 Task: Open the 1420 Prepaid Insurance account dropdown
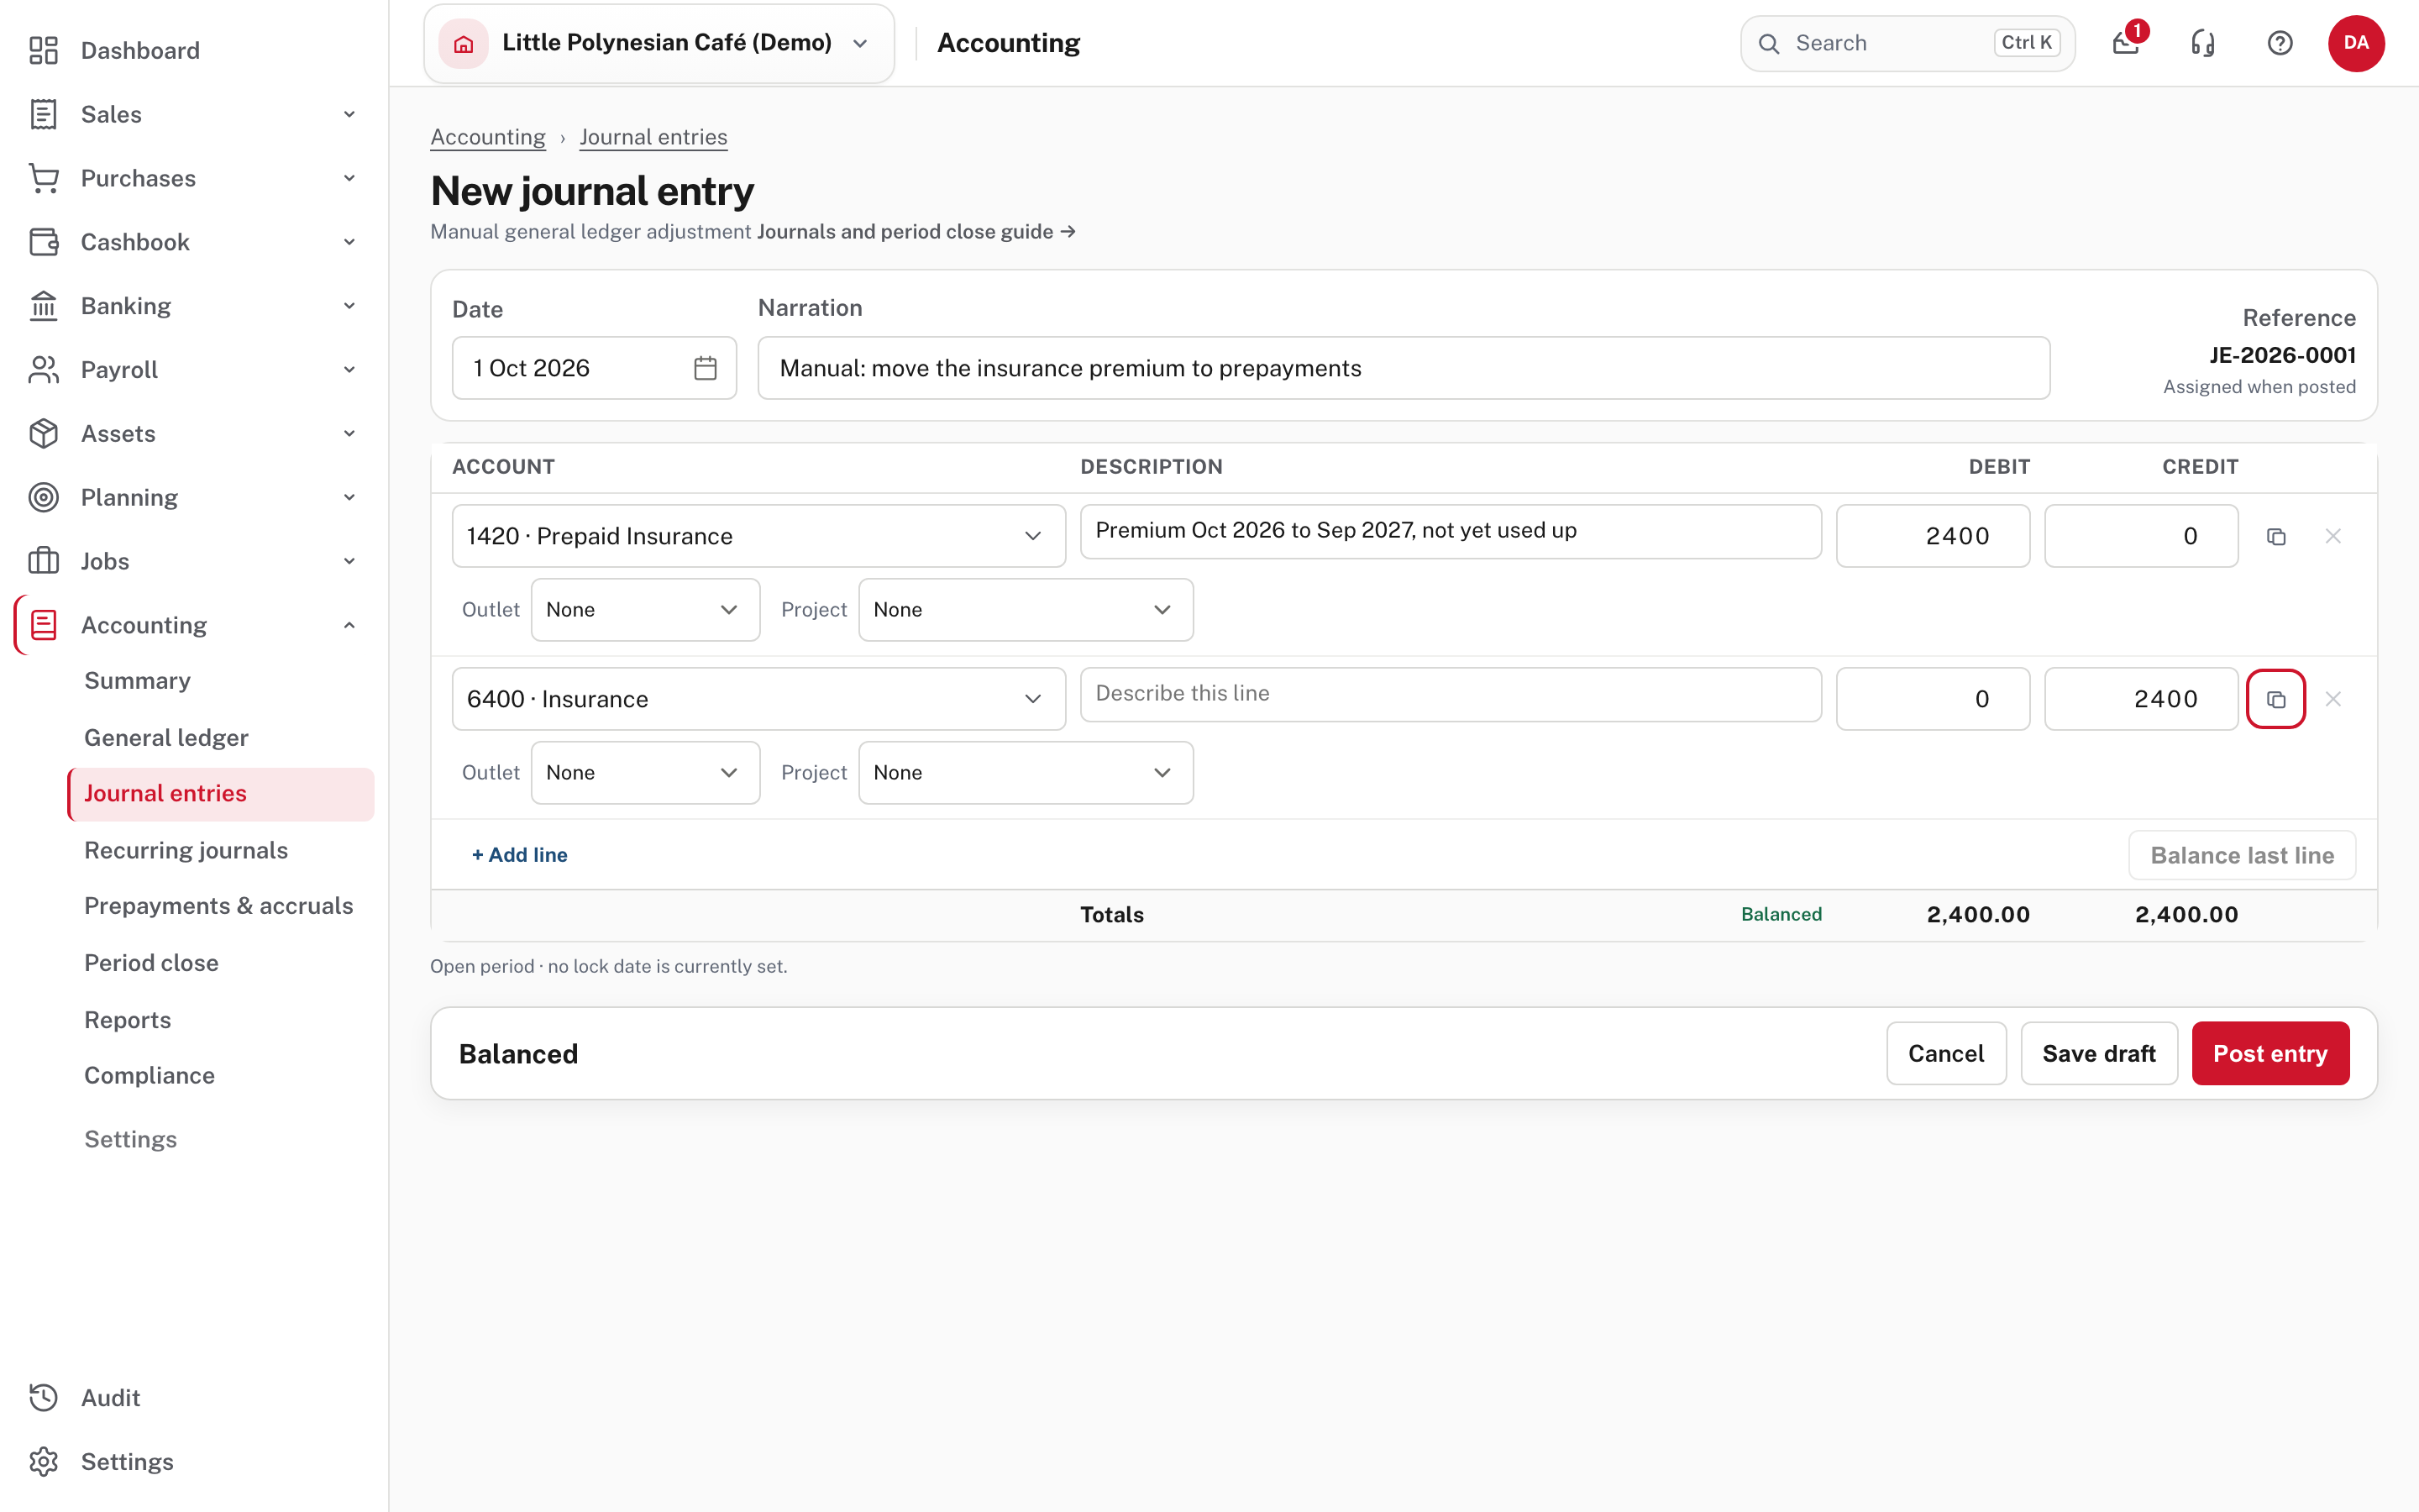(x=758, y=536)
